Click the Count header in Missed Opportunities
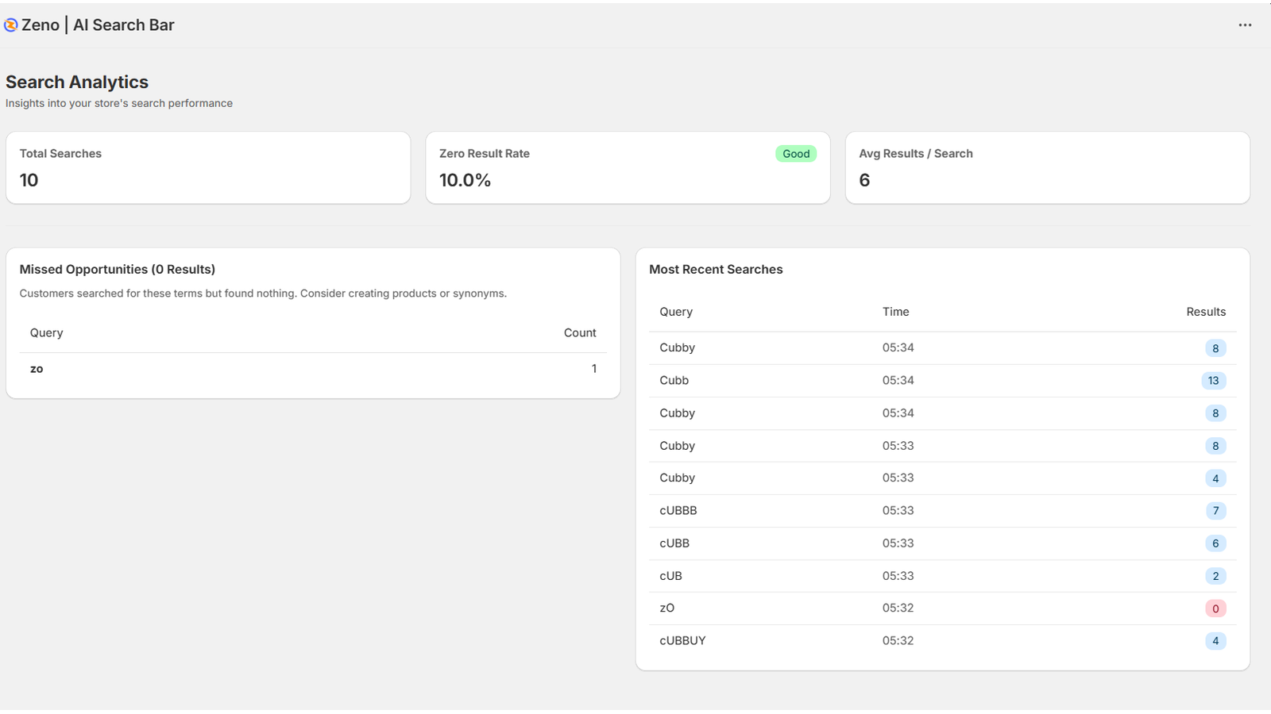 click(580, 332)
